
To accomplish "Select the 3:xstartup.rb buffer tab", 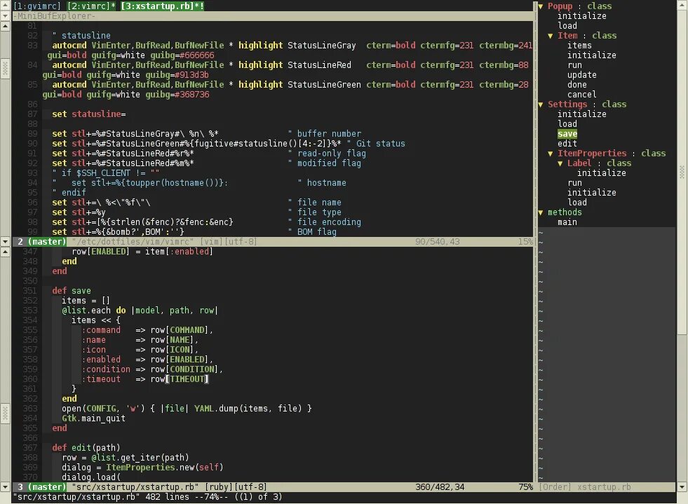I will pyautogui.click(x=162, y=6).
